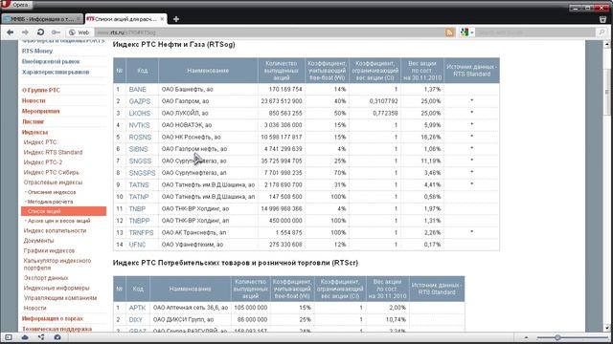Open the ROSNS ticker link
The height and width of the screenshot is (344, 613).
pyautogui.click(x=140, y=138)
